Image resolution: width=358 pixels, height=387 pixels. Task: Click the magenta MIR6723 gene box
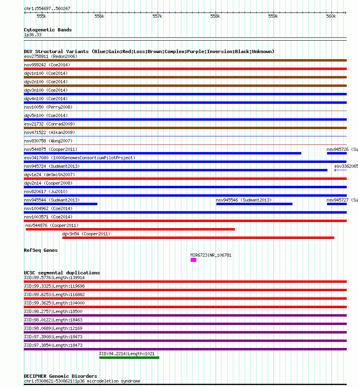click(x=193, y=260)
